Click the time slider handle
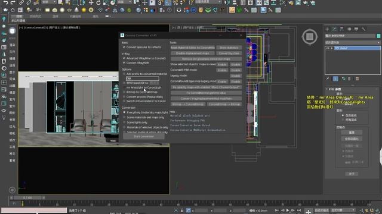This screenshot has width=382, height=214. click(x=27, y=198)
